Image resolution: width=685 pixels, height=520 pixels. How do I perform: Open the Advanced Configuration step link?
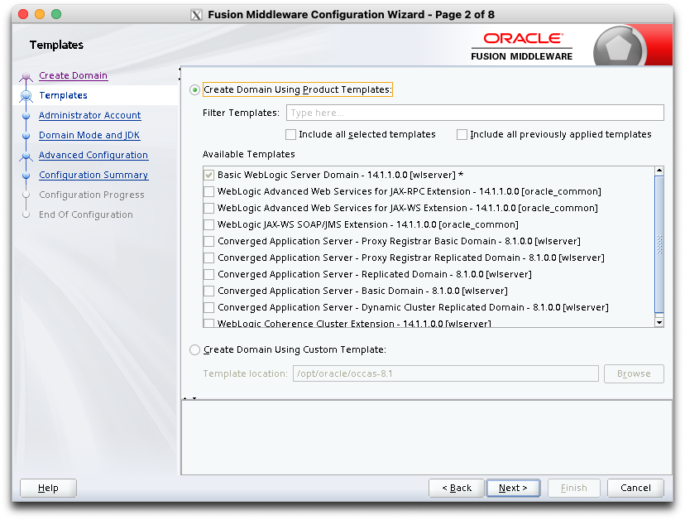(x=93, y=156)
